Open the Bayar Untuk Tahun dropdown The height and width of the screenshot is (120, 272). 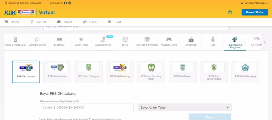(184, 108)
